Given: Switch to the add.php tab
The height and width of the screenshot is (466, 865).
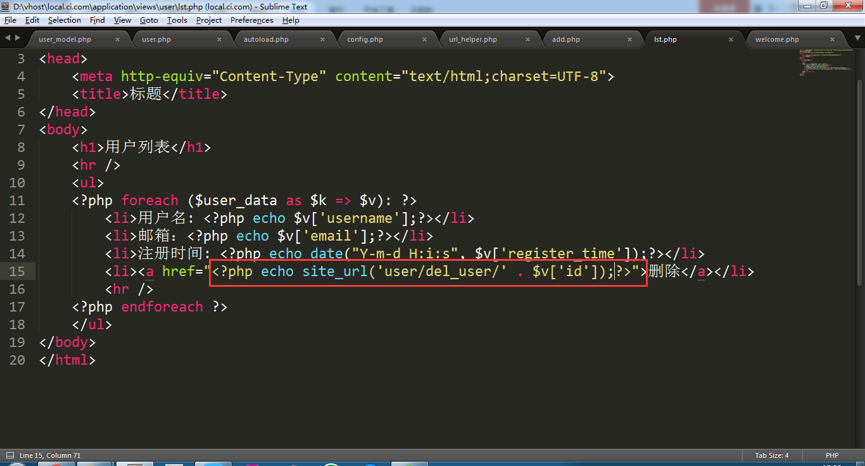Looking at the screenshot, I should point(565,39).
